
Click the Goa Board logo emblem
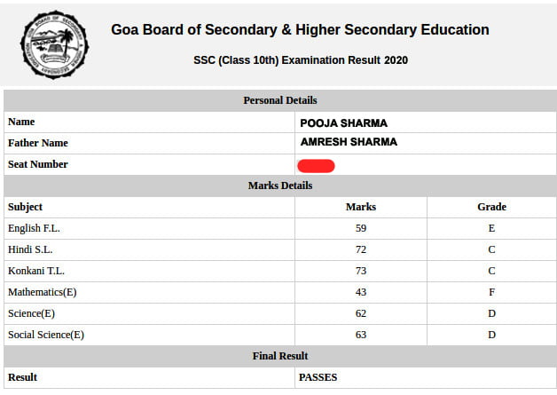point(54,44)
